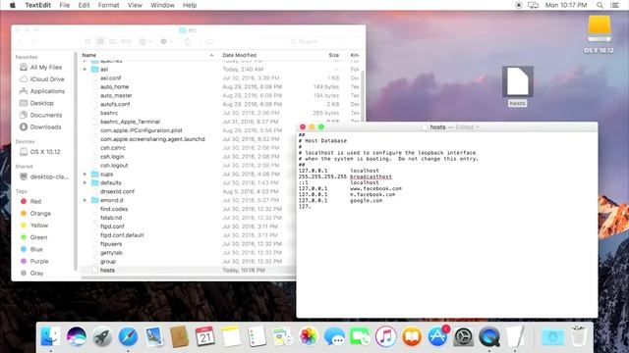The width and height of the screenshot is (629, 353).
Task: Open the Help menu
Action: click(190, 5)
